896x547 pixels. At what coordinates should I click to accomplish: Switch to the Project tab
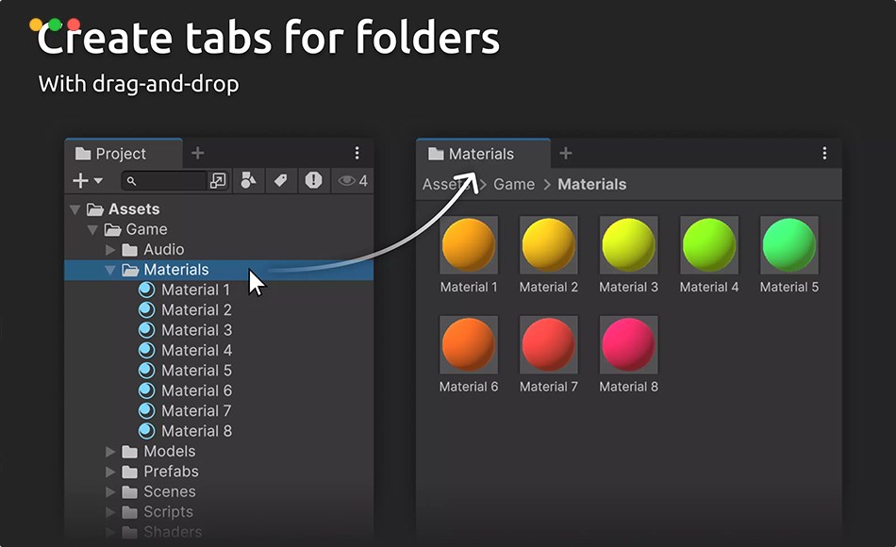113,153
